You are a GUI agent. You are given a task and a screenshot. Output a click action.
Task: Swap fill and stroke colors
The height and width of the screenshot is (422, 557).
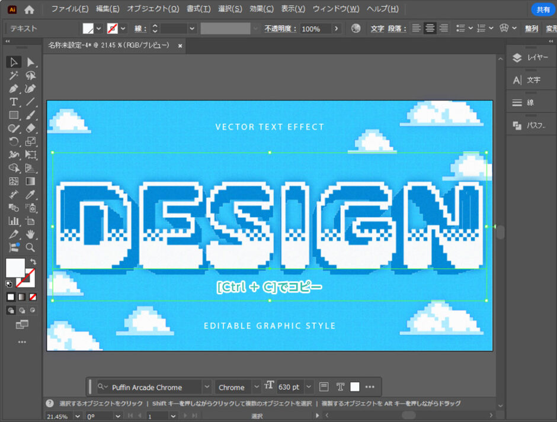(x=33, y=262)
